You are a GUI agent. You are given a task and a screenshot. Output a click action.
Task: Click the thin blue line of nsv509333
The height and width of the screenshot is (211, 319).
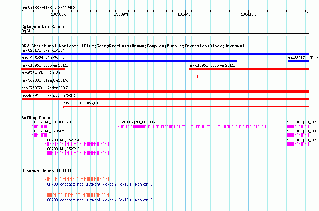[x=165, y=84]
